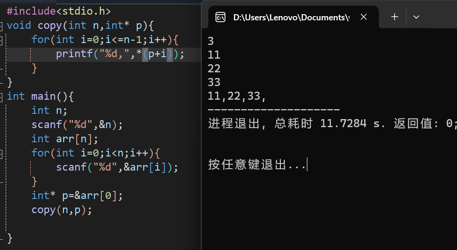The height and width of the screenshot is (250, 457).
Task: Collapse the for loop fold in copy
Action: click(x=1, y=41)
